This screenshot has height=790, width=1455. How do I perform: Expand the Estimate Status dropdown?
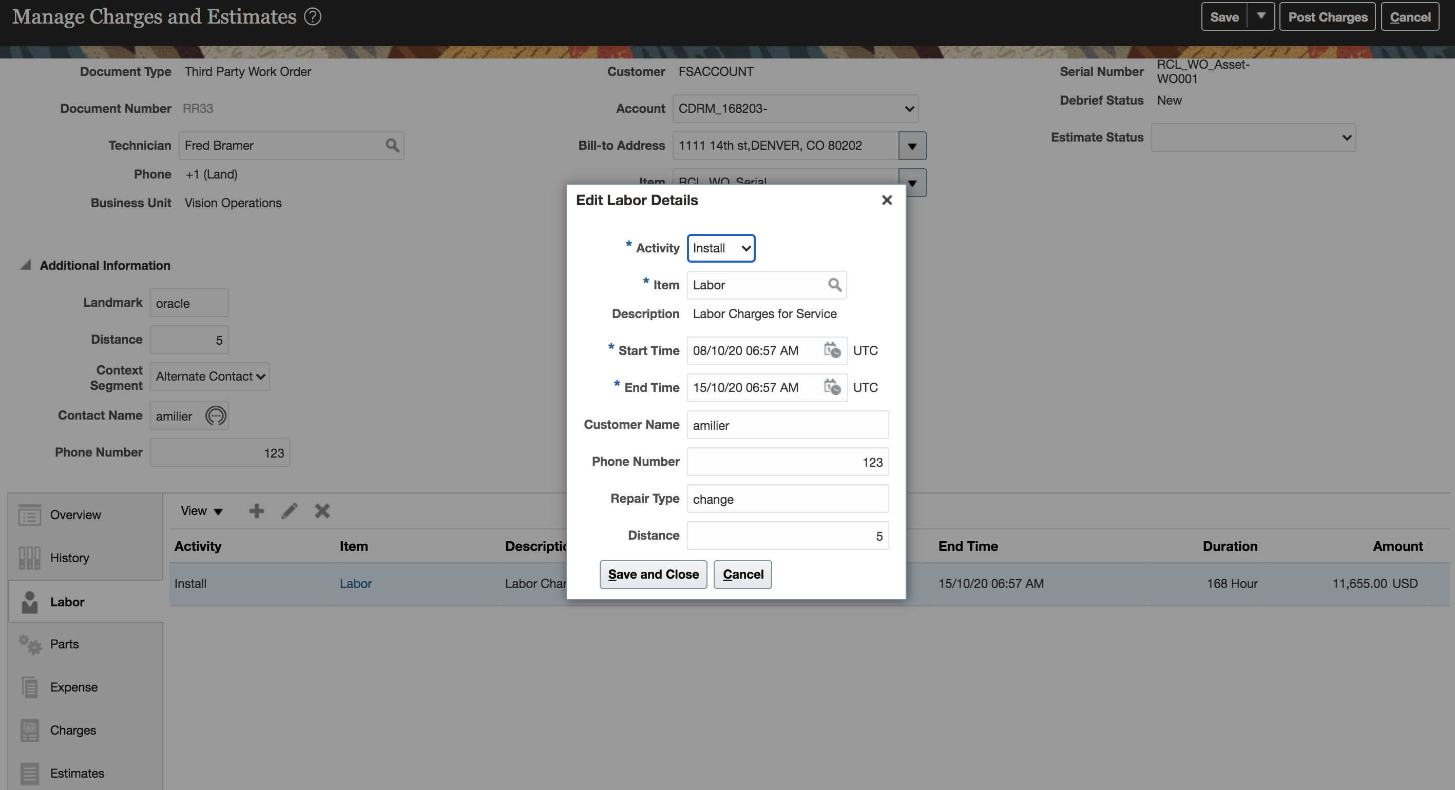pos(1253,137)
